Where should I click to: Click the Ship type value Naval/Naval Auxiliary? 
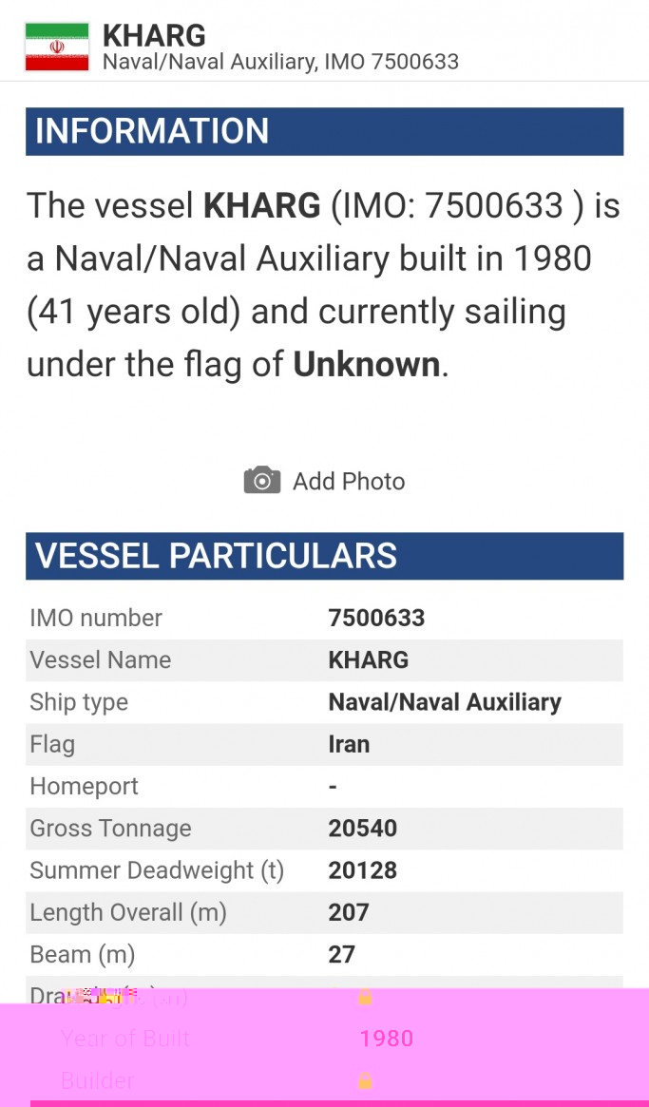pos(445,702)
